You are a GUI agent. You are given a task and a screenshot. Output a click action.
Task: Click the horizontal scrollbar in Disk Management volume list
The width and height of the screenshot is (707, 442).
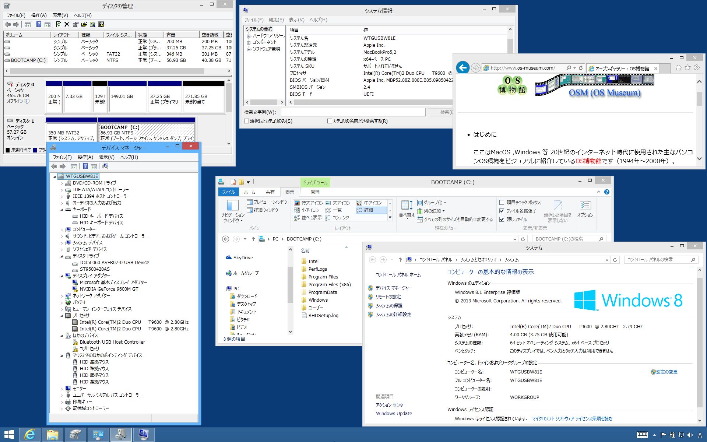coord(106,71)
